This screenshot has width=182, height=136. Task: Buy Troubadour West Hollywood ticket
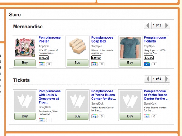pos(25,116)
